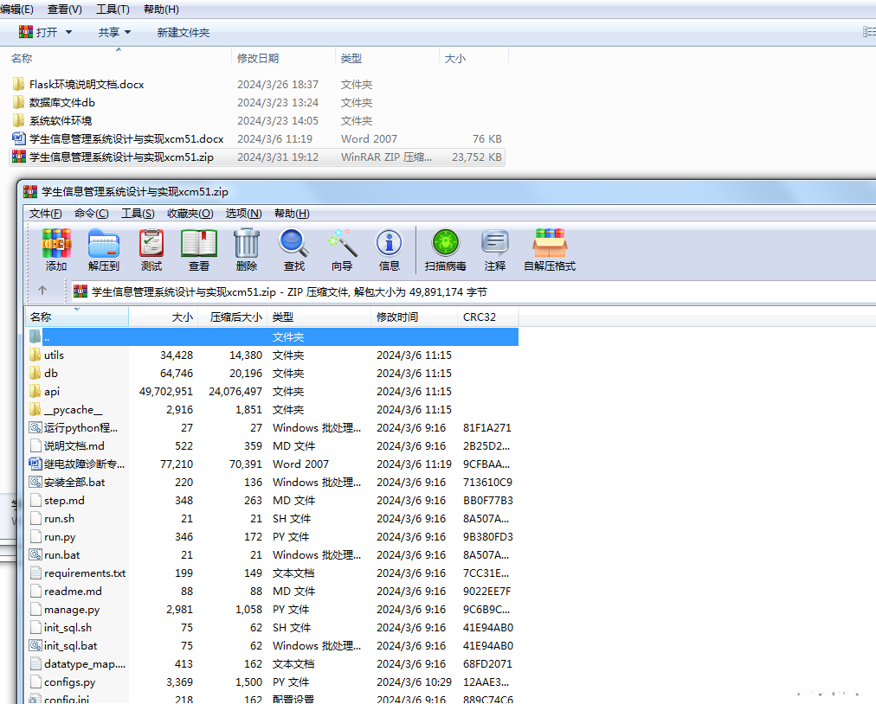
Task: Click the SFX (自解压格式) icon
Action: [x=550, y=243]
